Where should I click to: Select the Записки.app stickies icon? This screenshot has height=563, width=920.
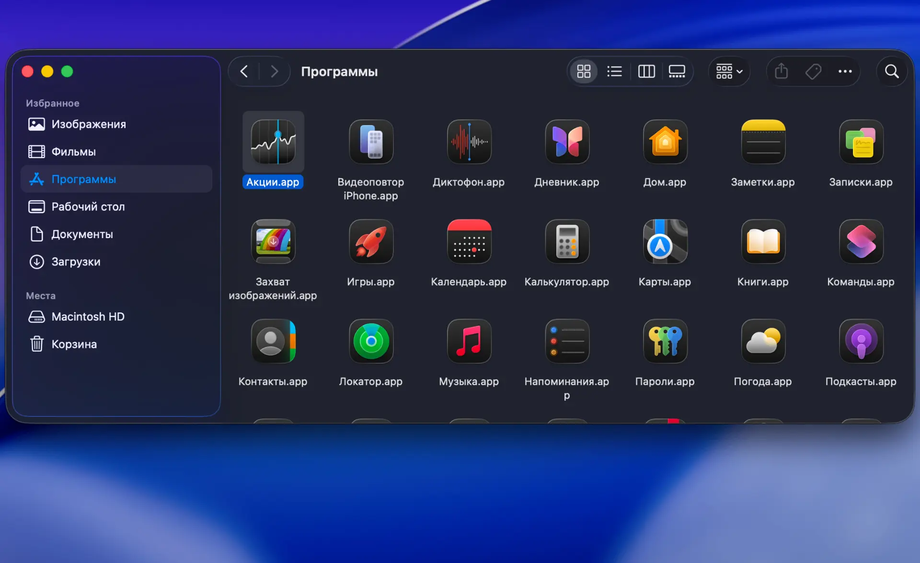pos(861,142)
